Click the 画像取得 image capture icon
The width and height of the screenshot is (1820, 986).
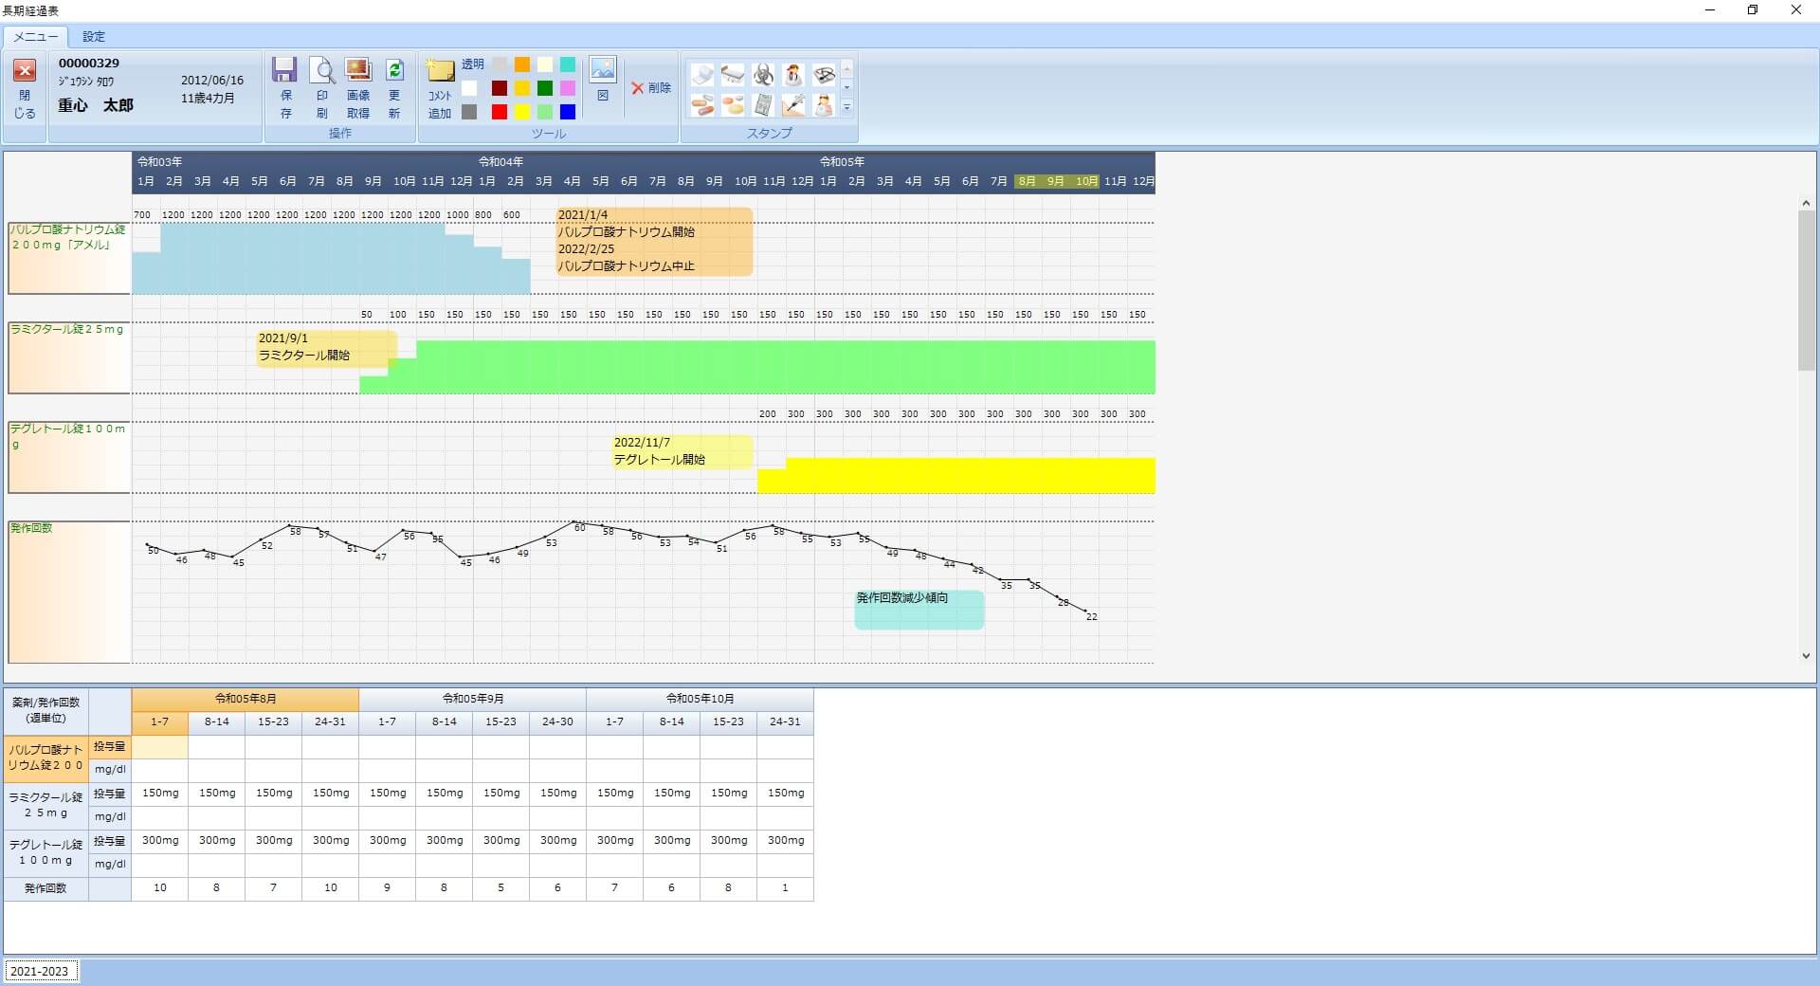click(x=357, y=72)
